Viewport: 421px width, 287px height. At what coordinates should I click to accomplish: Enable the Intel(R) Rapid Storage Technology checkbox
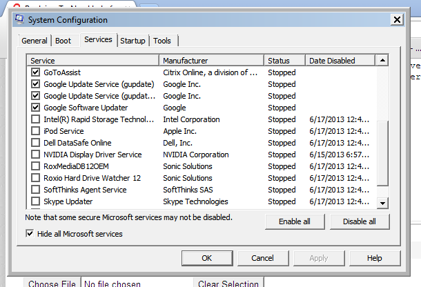pos(35,119)
